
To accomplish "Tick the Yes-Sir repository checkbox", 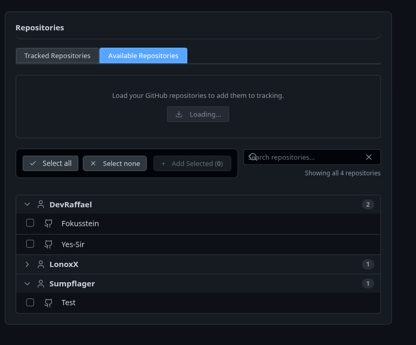I will (x=30, y=243).
